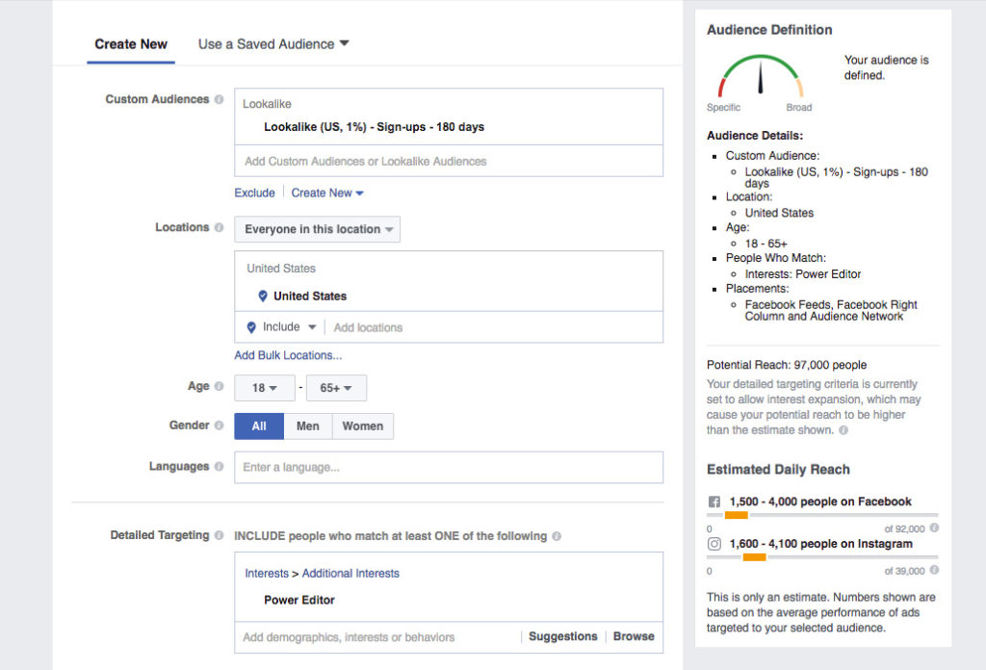Image resolution: width=986 pixels, height=670 pixels.
Task: Click info icon after interest expansion note
Action: (843, 430)
